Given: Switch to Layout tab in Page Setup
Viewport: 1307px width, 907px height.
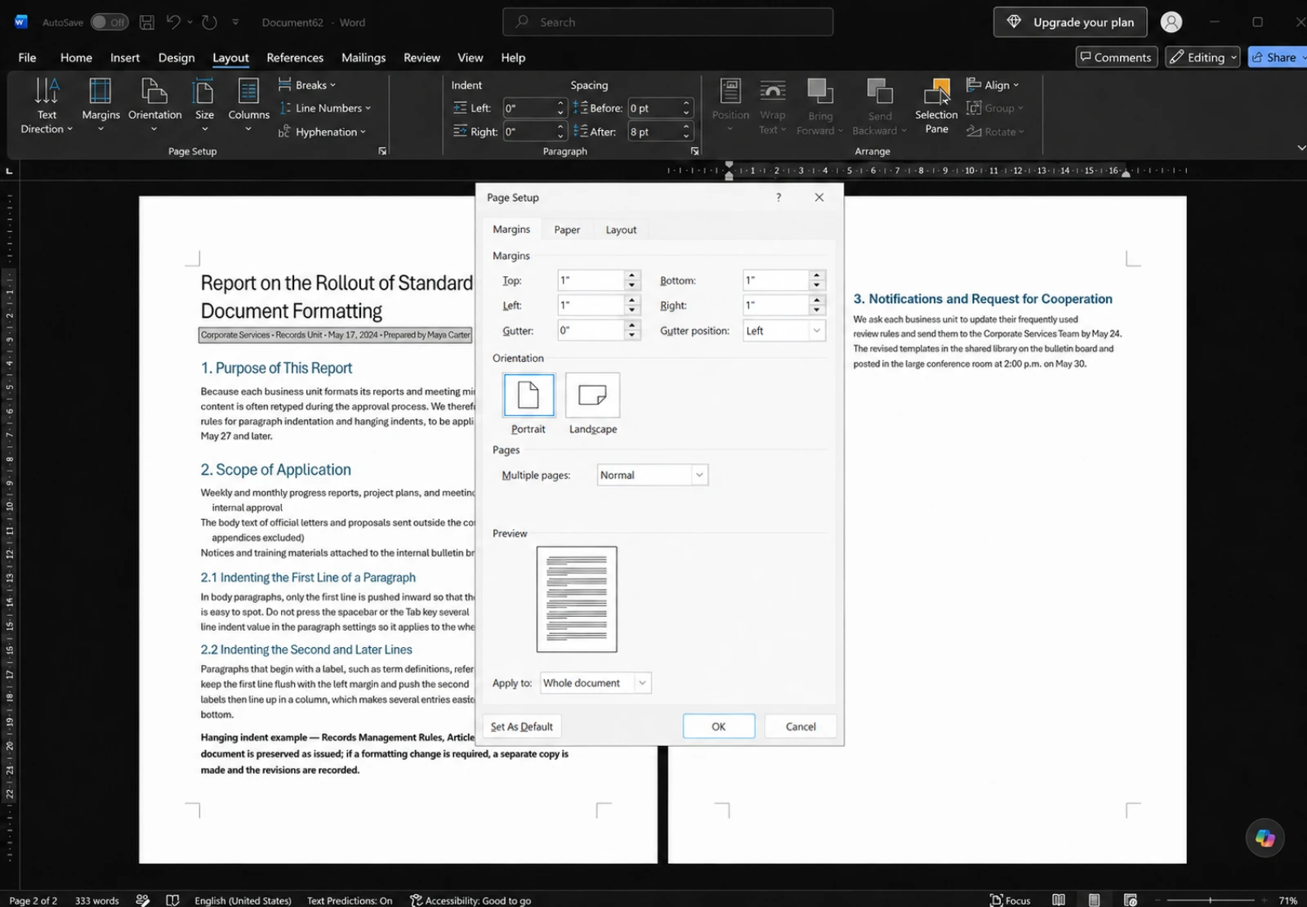Looking at the screenshot, I should pos(621,230).
